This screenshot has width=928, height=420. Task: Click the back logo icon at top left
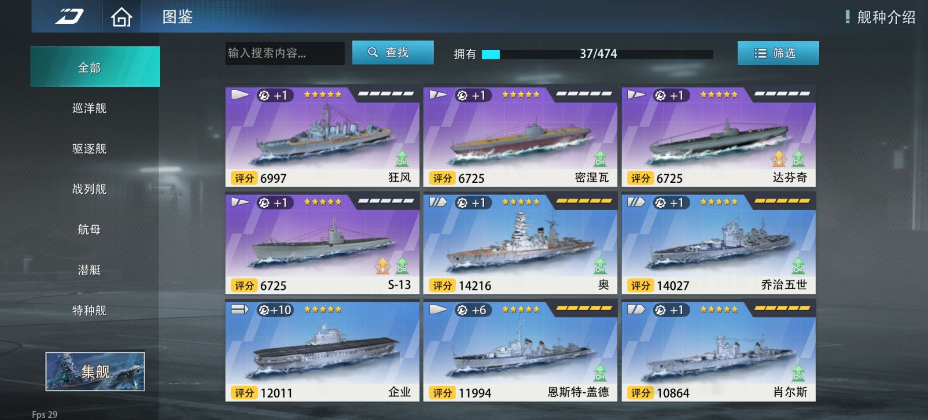click(x=69, y=16)
